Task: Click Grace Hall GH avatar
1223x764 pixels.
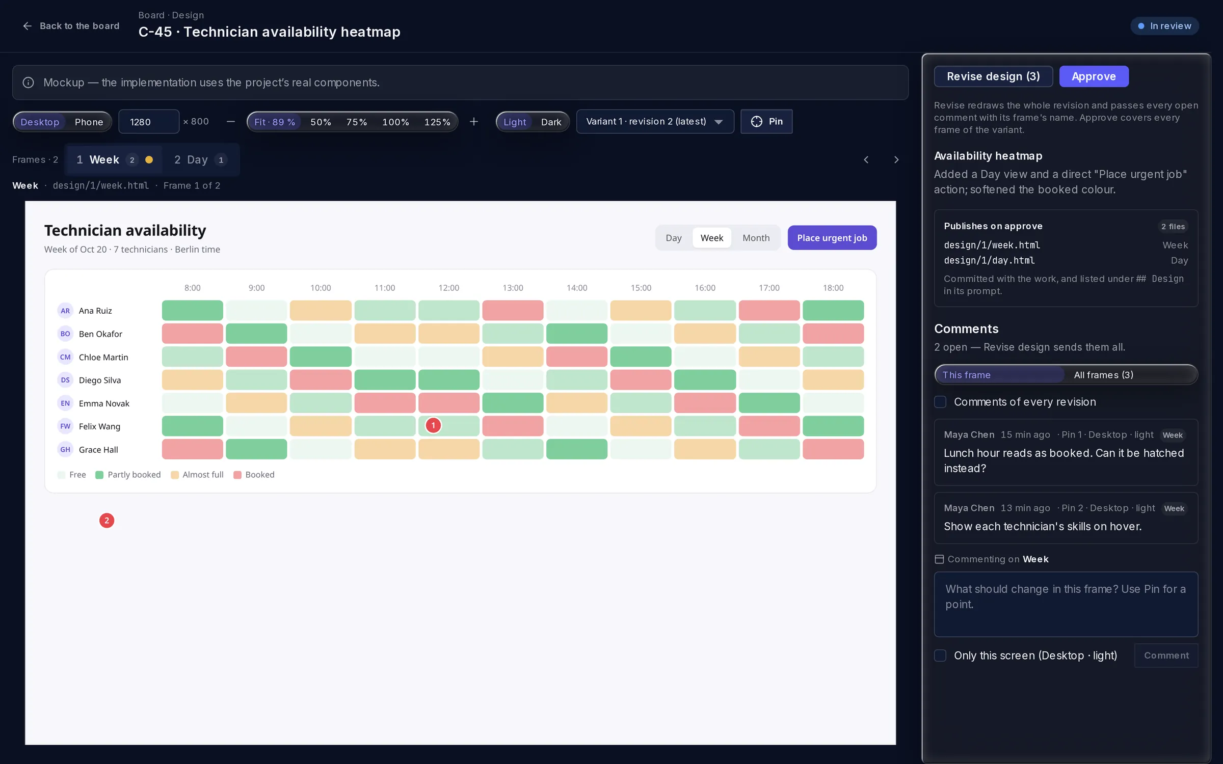Action: click(x=65, y=450)
